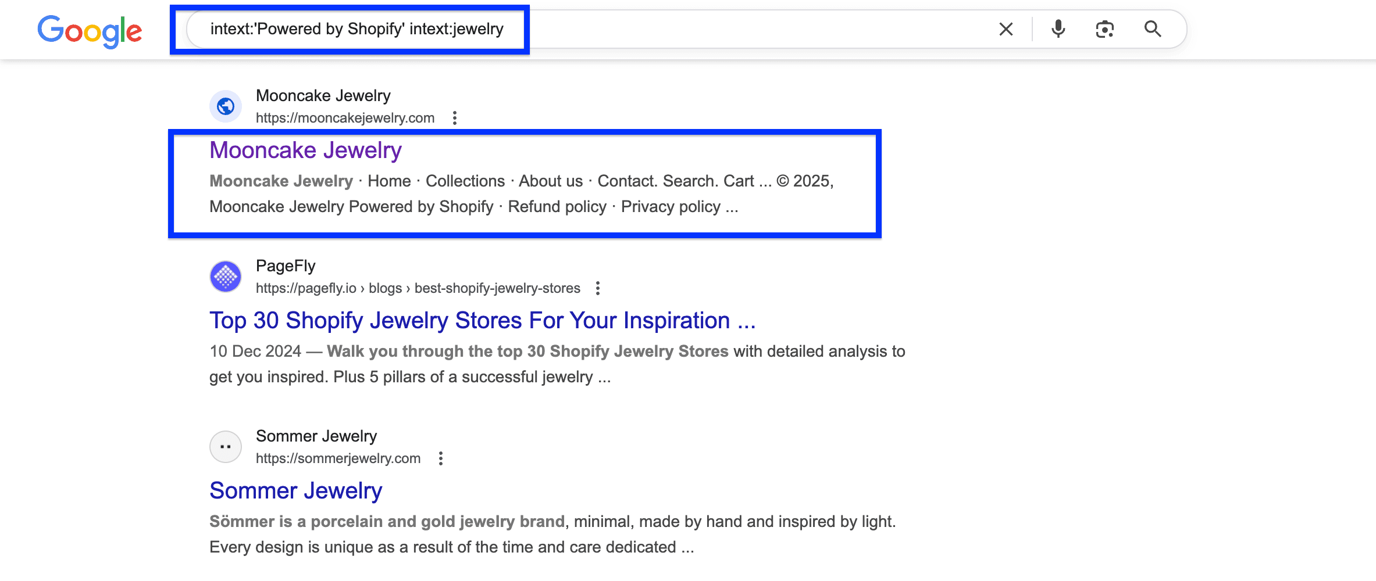
Task: Select the voice search microphone icon
Action: click(x=1058, y=28)
